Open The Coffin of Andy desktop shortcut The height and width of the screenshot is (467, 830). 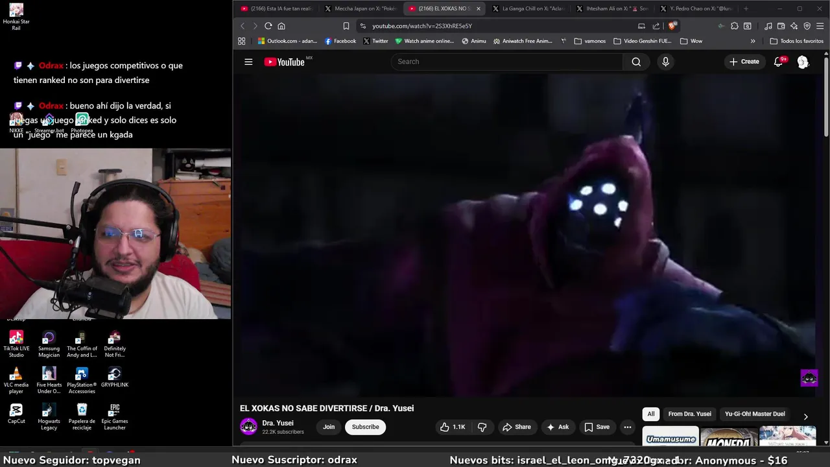[x=82, y=344]
